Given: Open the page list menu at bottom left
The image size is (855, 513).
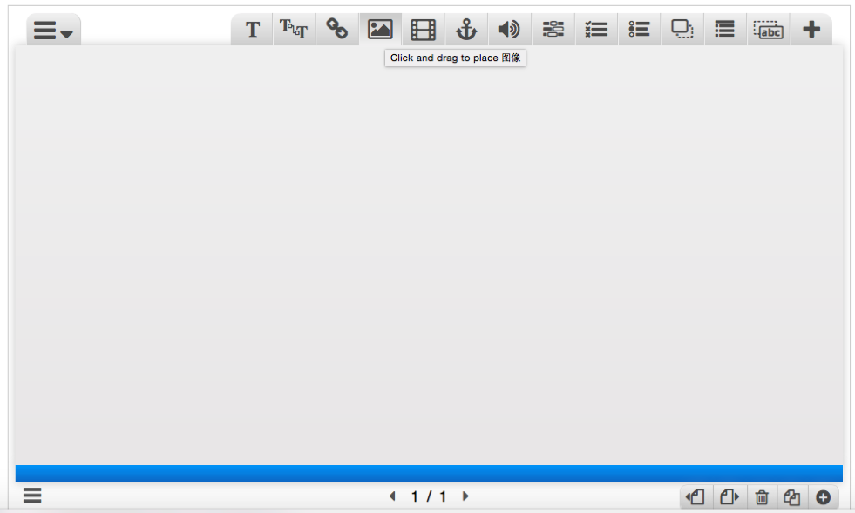Looking at the screenshot, I should (32, 496).
